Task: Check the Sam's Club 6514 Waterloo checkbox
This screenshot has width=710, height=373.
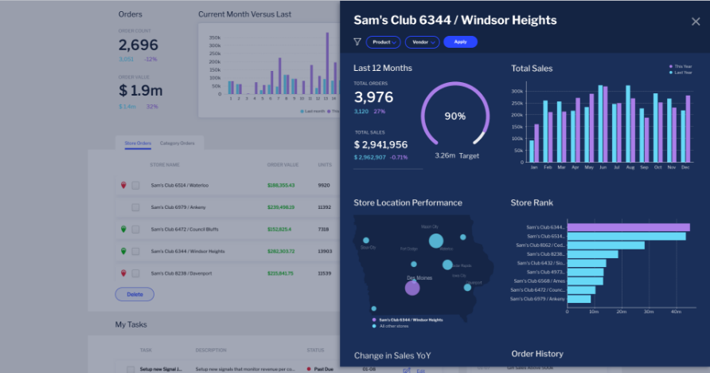Action: click(135, 185)
